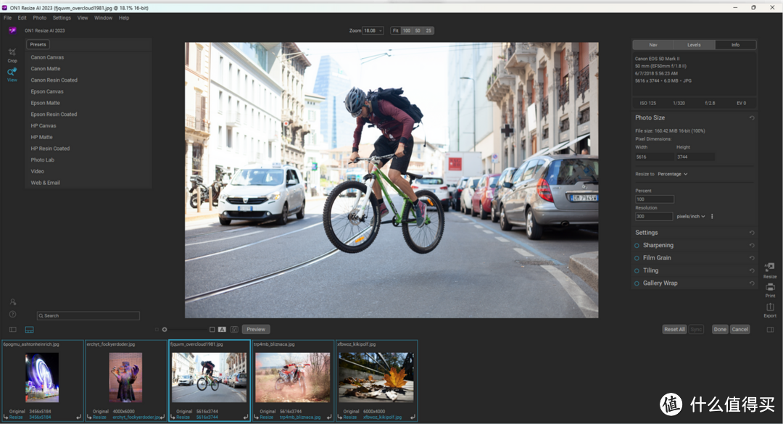
Task: Click the Reset All button
Action: 674,330
